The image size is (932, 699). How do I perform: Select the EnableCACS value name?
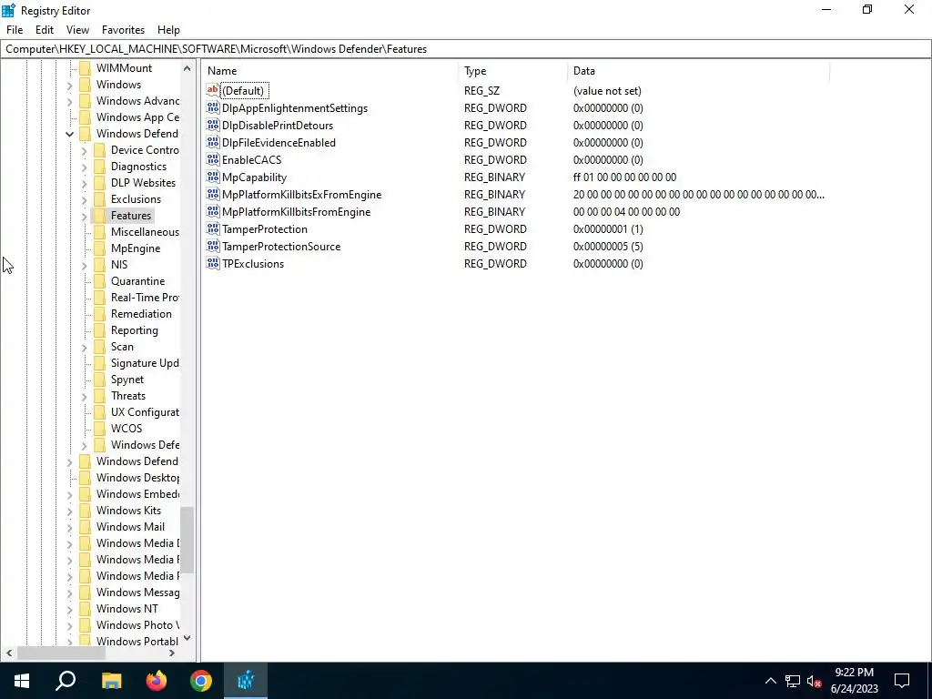point(251,159)
